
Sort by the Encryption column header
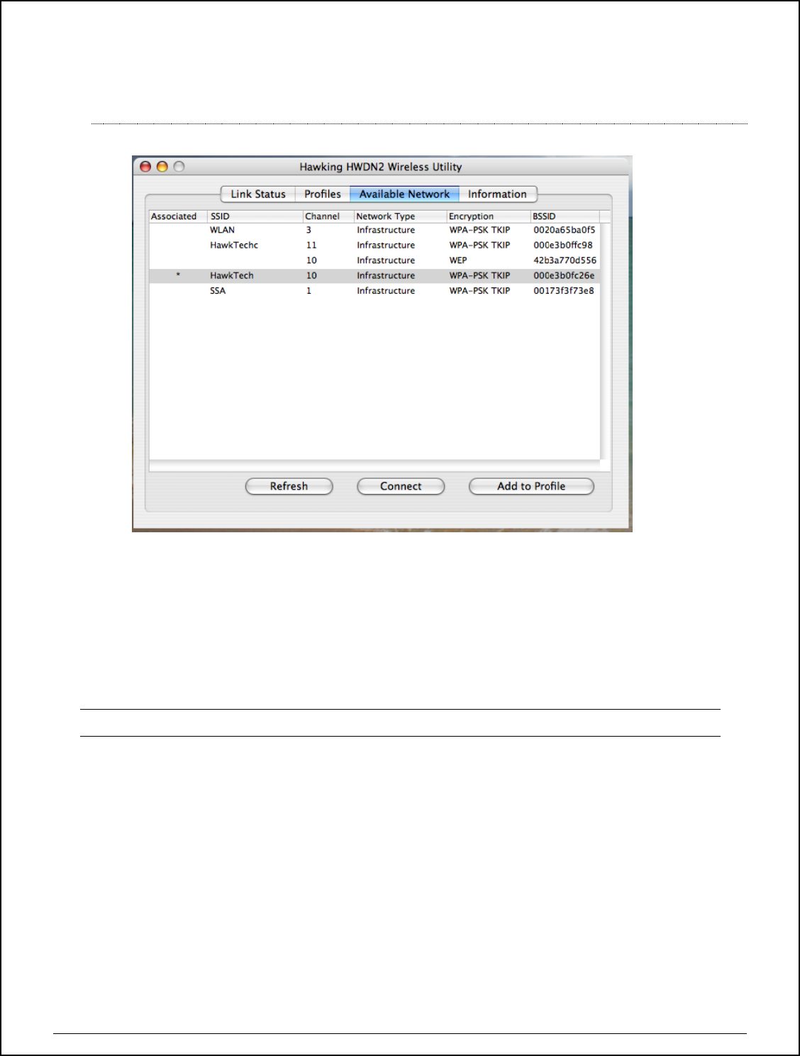tap(489, 216)
